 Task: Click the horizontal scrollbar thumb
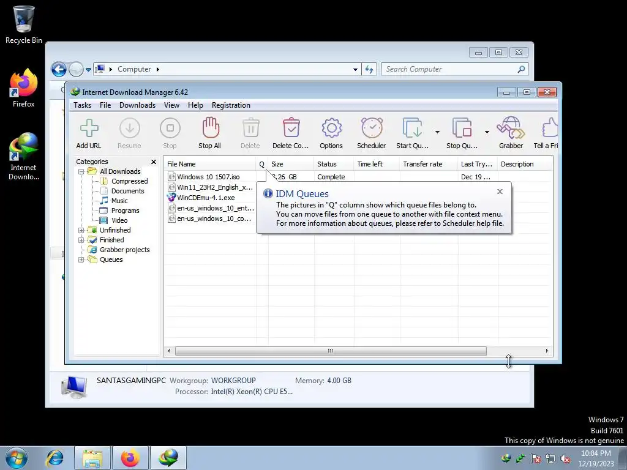coord(331,351)
